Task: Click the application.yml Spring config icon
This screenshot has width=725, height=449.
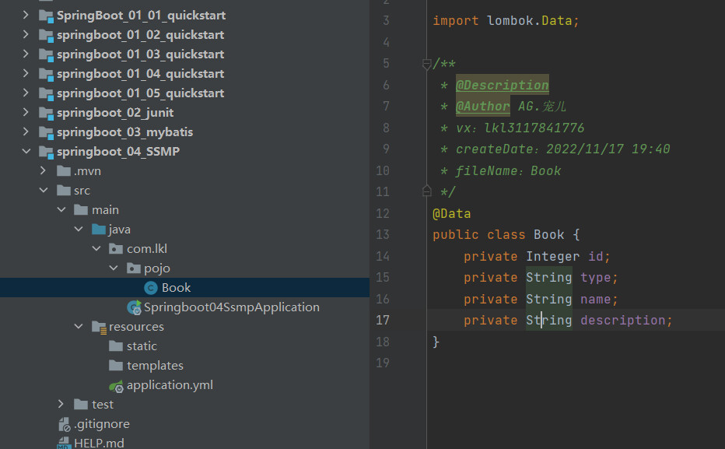Action: coord(116,386)
